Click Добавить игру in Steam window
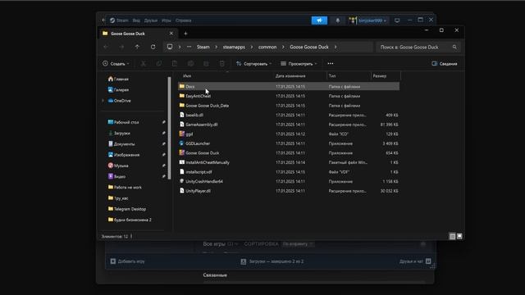This screenshot has width=525, height=295. [128, 261]
